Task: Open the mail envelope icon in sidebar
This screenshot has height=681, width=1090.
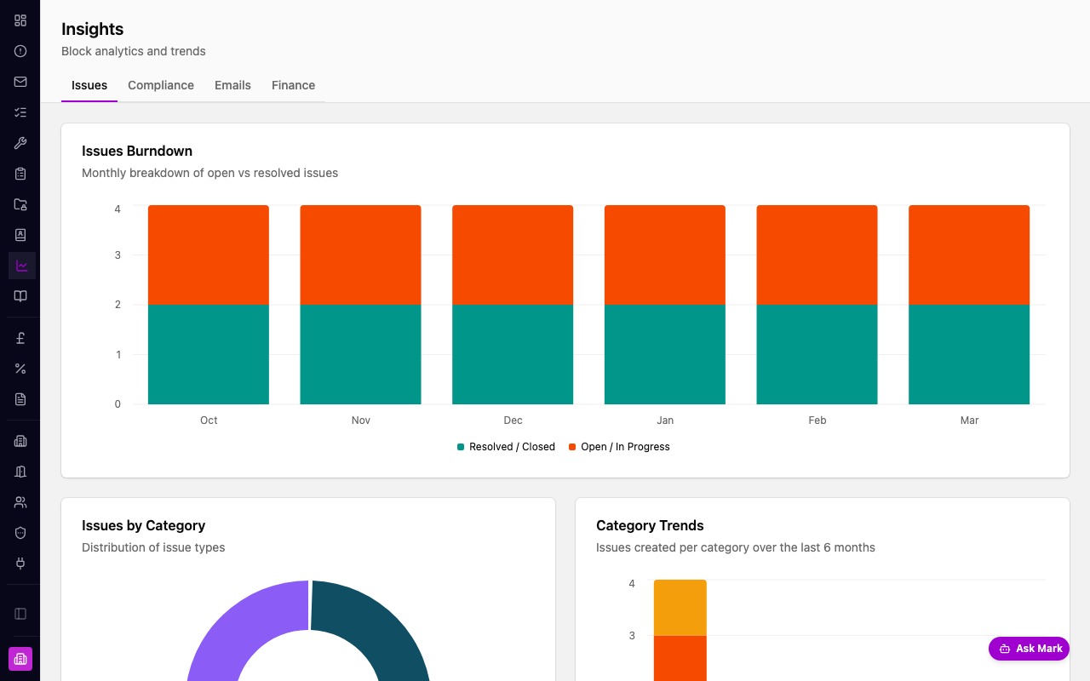Action: [20, 82]
